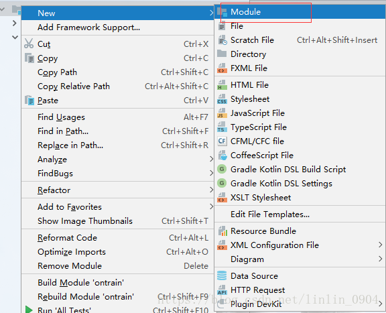Image resolution: width=386 pixels, height=313 pixels.
Task: Click the CFML/CFC CF icon
Action: pyautogui.click(x=222, y=141)
